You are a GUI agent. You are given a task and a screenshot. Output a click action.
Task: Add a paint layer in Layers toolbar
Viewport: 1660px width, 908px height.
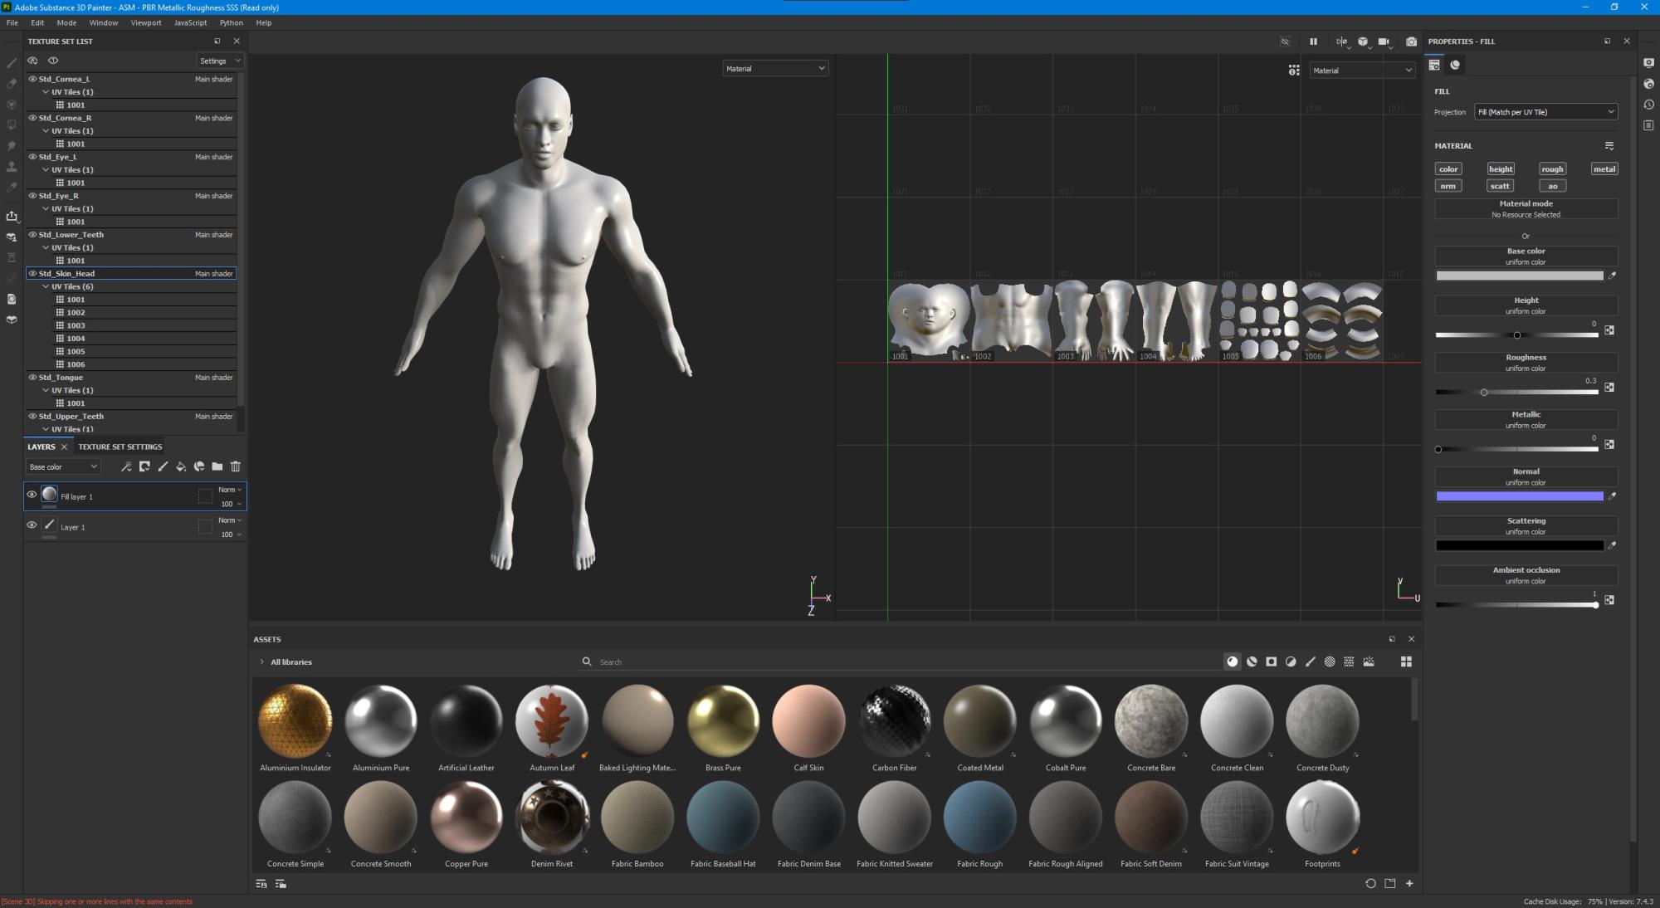point(163,466)
